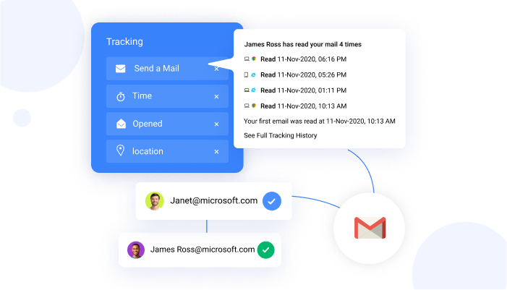Click laptop device icon on 01:11 PM read entry
The width and height of the screenshot is (507, 290).
247,90
